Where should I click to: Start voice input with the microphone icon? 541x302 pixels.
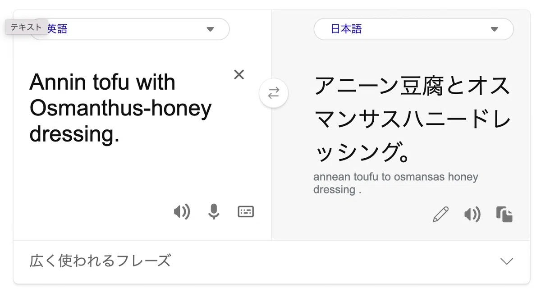click(214, 211)
